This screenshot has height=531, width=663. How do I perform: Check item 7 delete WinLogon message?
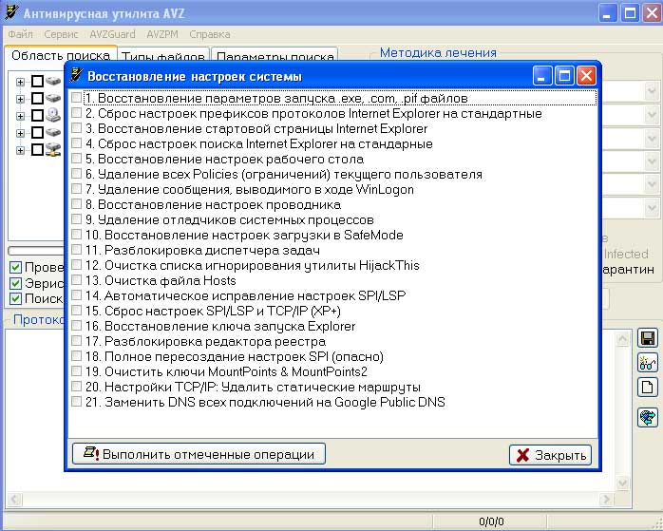click(x=77, y=189)
